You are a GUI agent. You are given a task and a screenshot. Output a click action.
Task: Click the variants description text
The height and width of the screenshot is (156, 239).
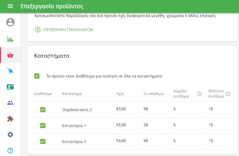point(125,15)
